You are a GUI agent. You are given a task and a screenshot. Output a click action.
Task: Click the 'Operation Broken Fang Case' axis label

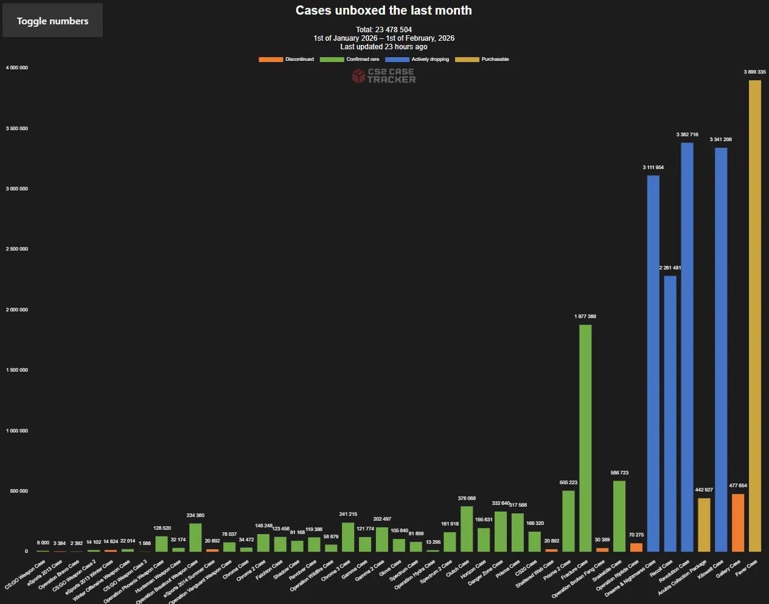579,578
